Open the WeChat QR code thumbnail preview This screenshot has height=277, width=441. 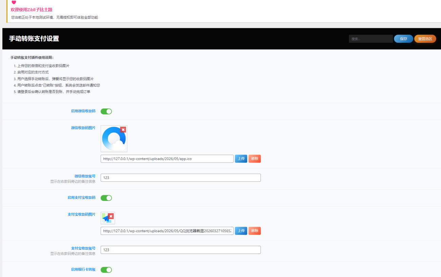(x=113, y=139)
